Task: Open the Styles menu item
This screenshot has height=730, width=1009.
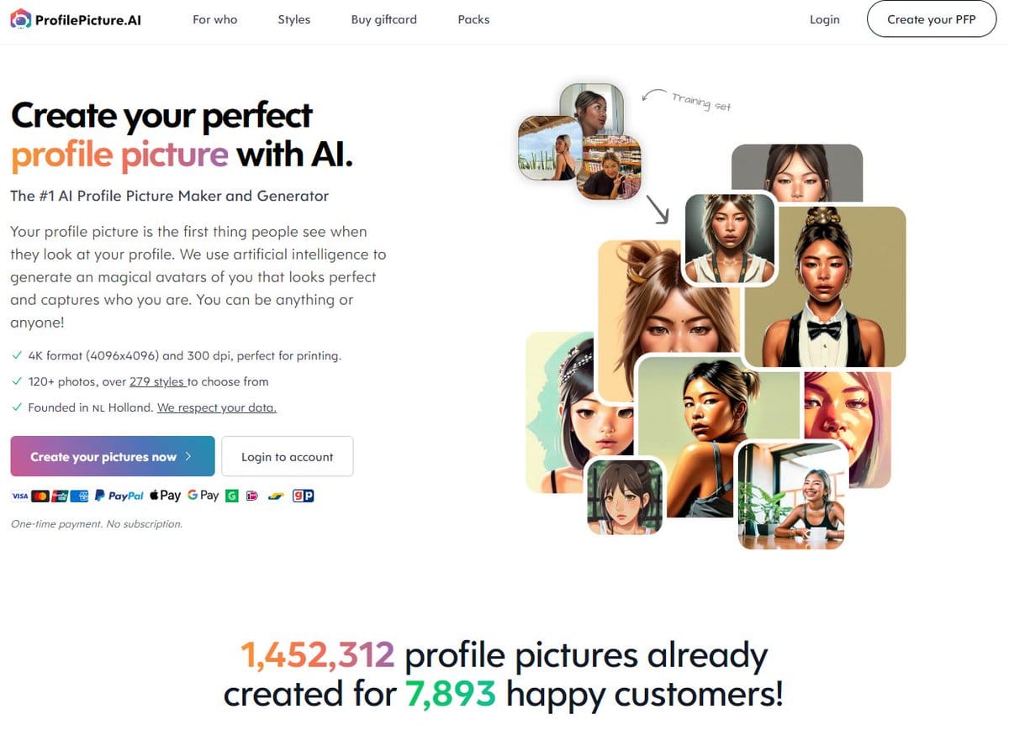Action: coord(294,19)
